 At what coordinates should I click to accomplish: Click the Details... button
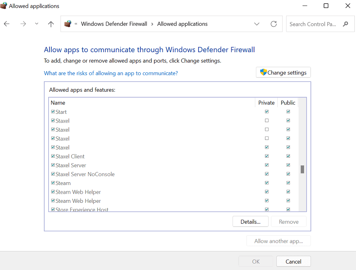coord(250,221)
